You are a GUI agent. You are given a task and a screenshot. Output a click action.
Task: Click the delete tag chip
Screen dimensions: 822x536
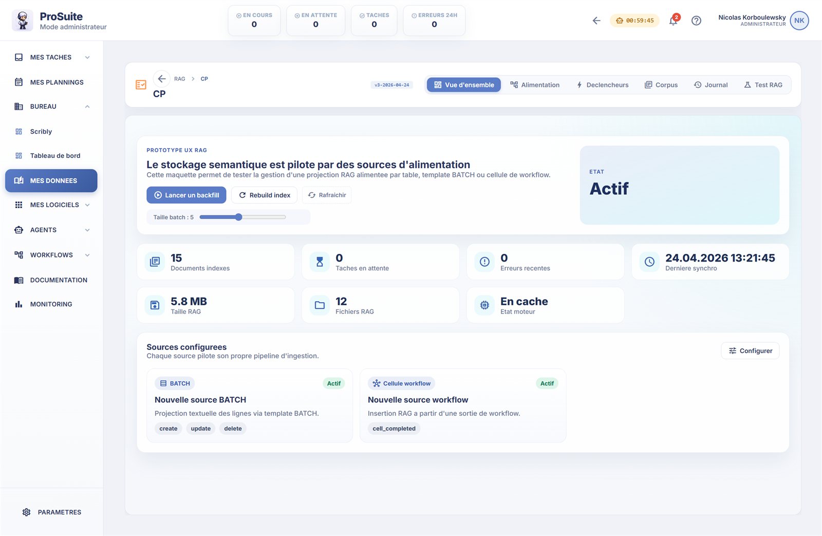233,429
